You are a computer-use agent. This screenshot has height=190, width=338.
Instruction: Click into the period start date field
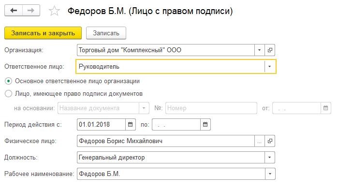click(102, 125)
